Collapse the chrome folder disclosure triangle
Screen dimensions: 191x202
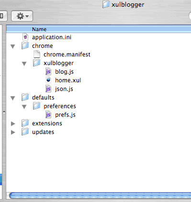coord(13,46)
